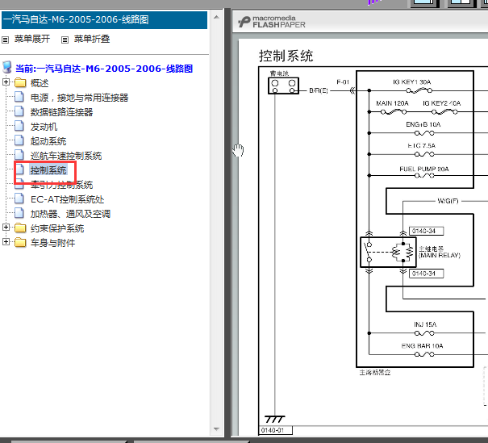Viewport: 488px width, 443px height.
Task: Click the 菜单折叠 collapse-all menu link
Action: (x=91, y=39)
